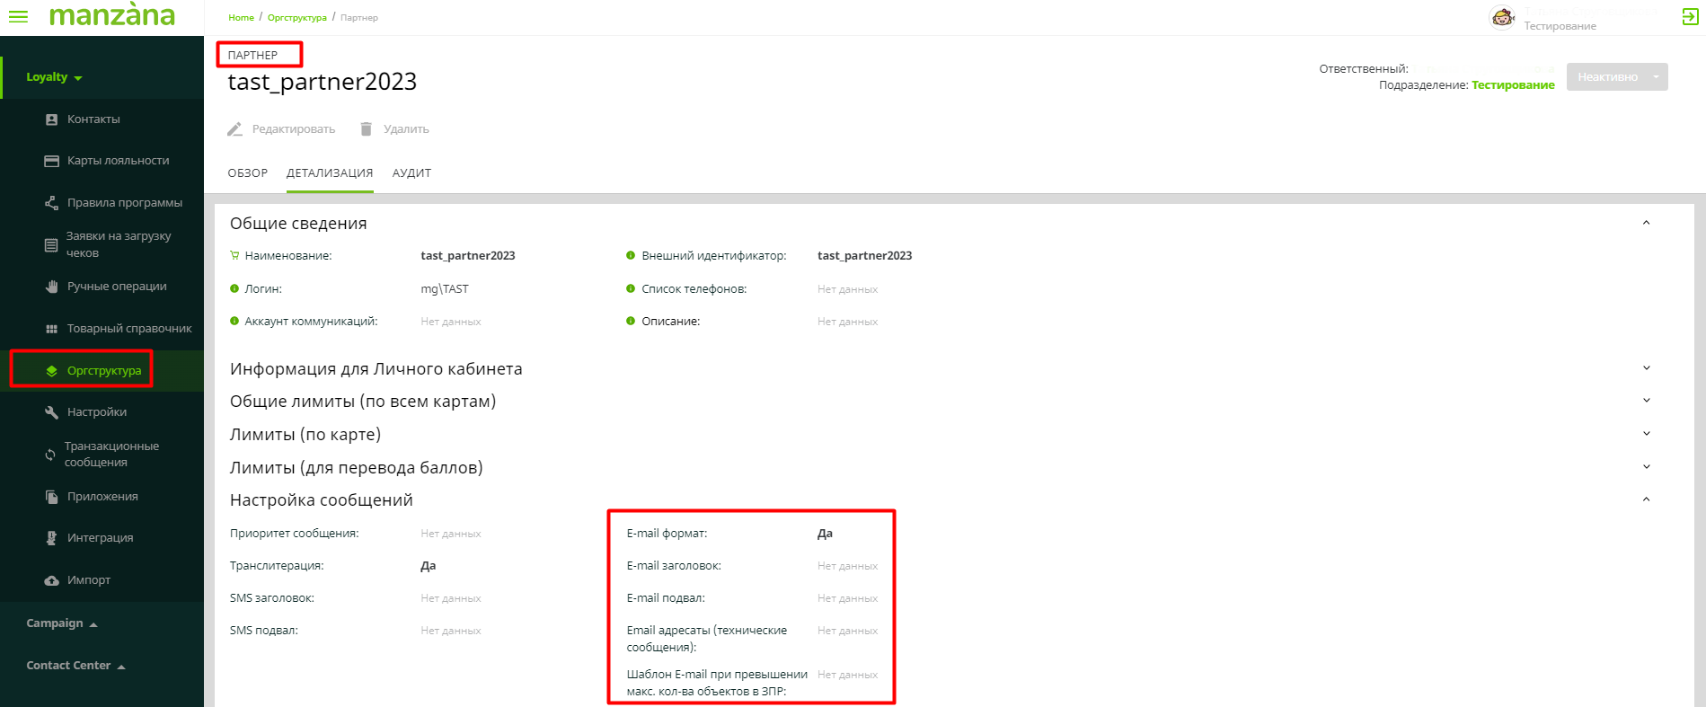This screenshot has height=707, width=1706.
Task: Select Товарный справочник in sidebar
Action: [128, 329]
